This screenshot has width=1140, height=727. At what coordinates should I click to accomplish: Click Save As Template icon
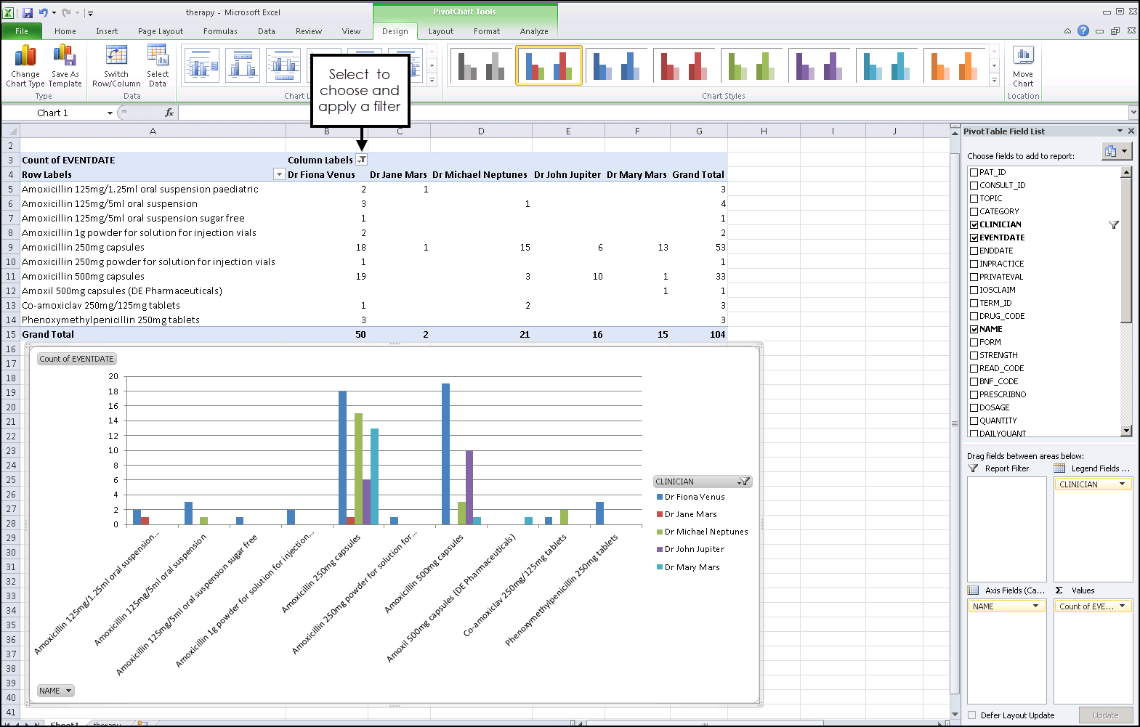click(x=65, y=57)
